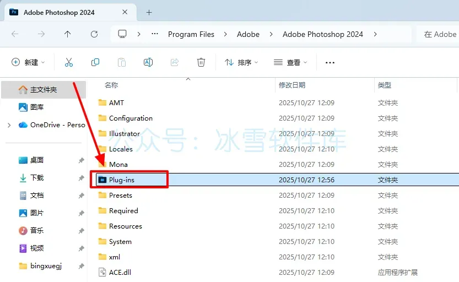This screenshot has width=459, height=282.
Task: Click the Paste clipboard icon
Action: pyautogui.click(x=122, y=62)
